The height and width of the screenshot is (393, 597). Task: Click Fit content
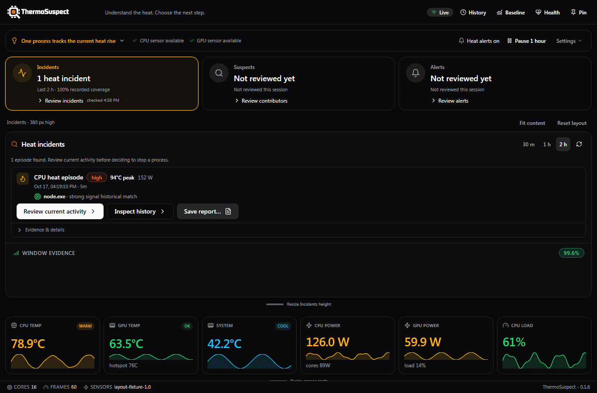(x=532, y=123)
